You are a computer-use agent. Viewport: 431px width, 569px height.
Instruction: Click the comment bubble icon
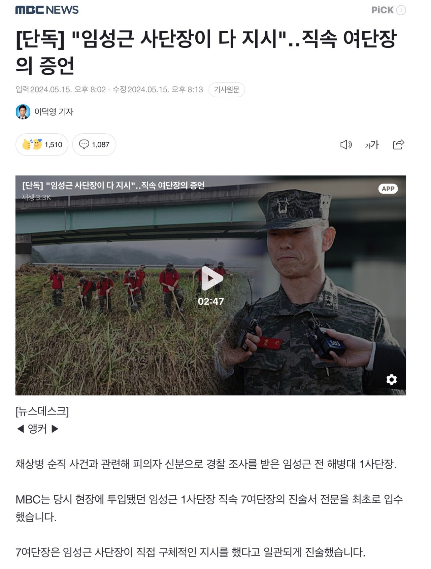(x=84, y=144)
